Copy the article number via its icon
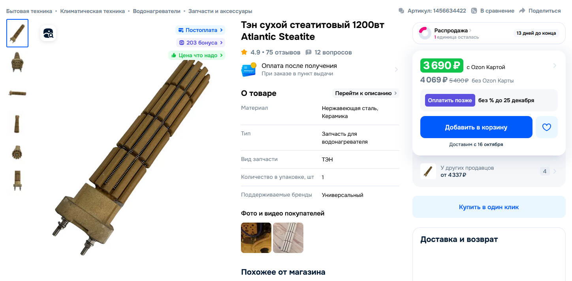The height and width of the screenshot is (281, 572). [401, 11]
